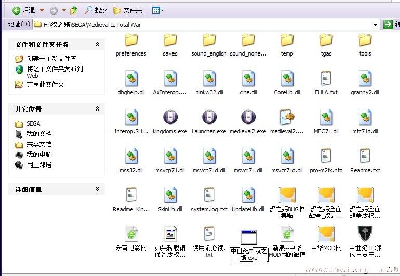This screenshot has height=276, width=400.
Task: Select the sound_english folder
Action: click(209, 45)
